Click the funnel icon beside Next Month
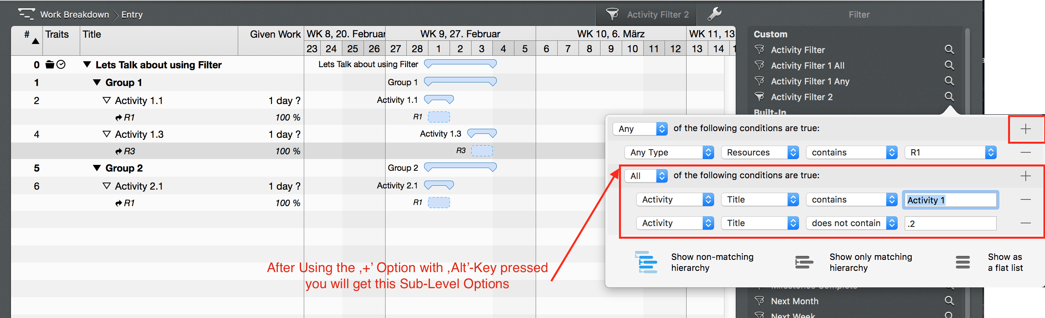The width and height of the screenshot is (1045, 318). [x=760, y=301]
